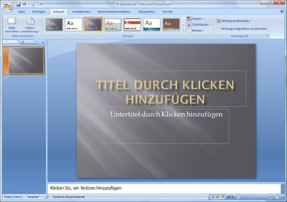Image resolution: width=287 pixels, height=202 pixels.
Task: Switch to Slide Sorter view icon
Action: tap(217, 197)
